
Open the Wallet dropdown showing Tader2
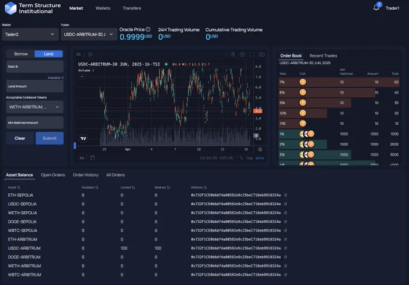pyautogui.click(x=30, y=34)
